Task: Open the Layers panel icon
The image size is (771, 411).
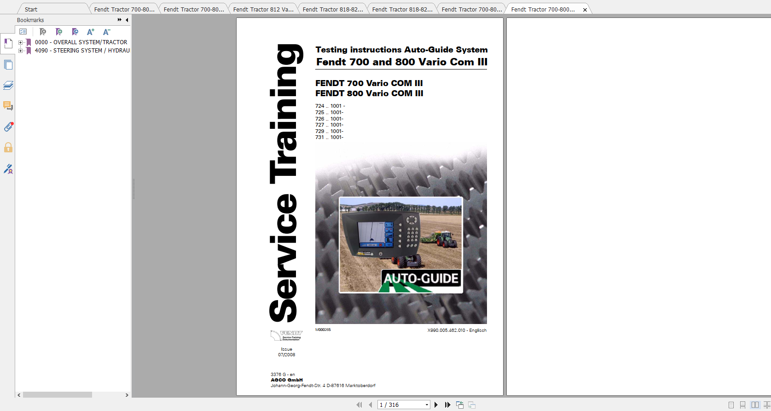Action: pos(8,85)
